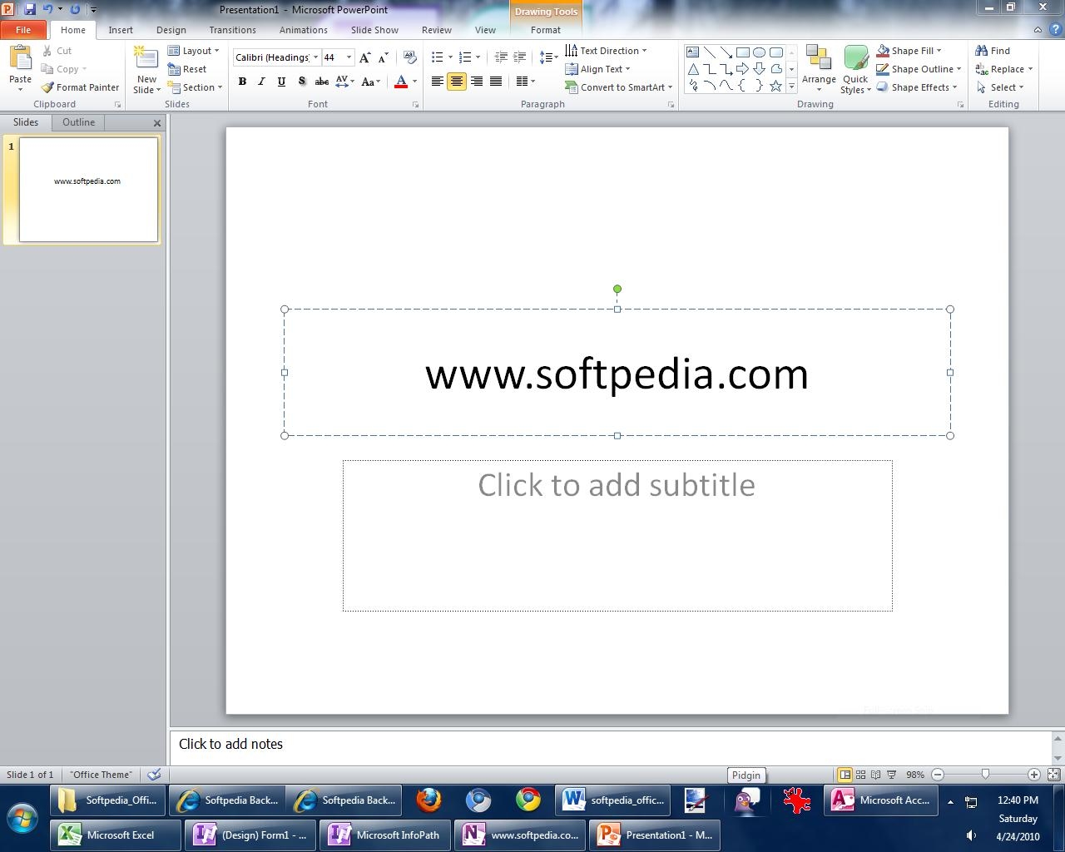Click the Increase Font Size icon

pos(364,57)
